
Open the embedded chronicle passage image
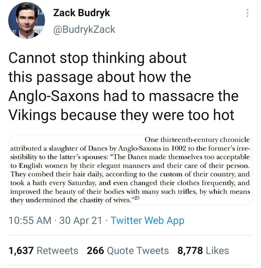tap(130, 170)
